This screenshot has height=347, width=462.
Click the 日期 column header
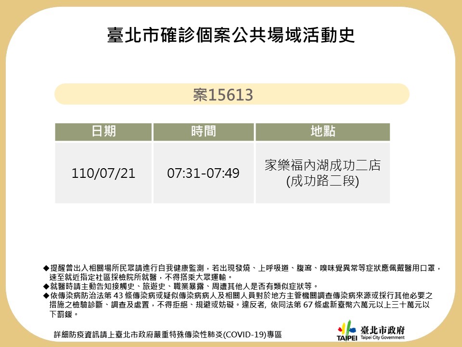[103, 132]
